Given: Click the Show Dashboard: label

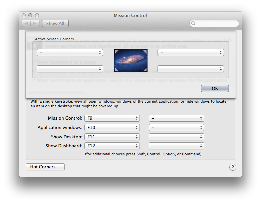Looking at the screenshot, I should (x=64, y=146).
